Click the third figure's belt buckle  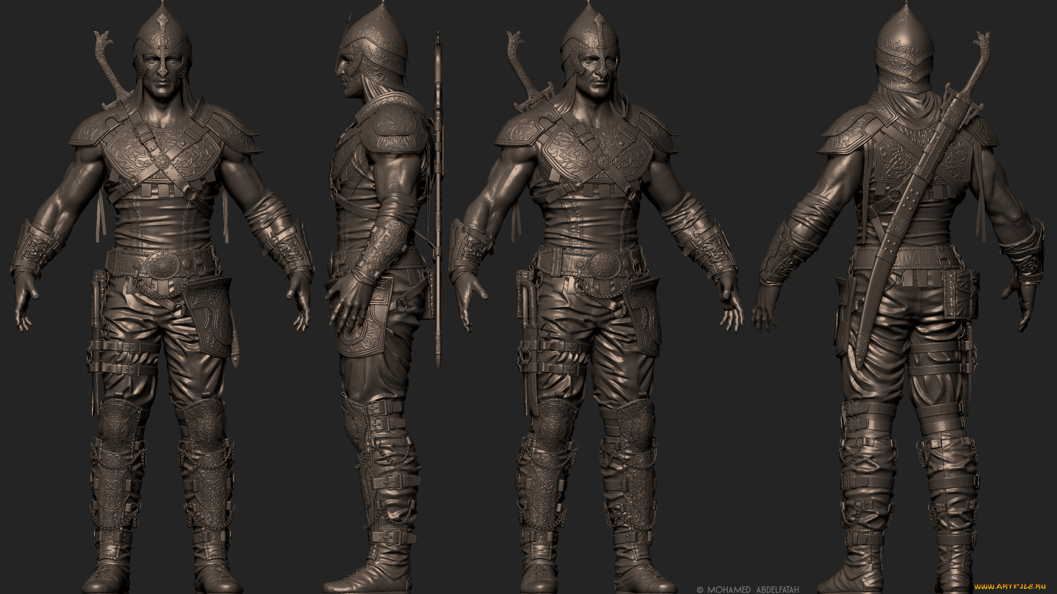604,265
